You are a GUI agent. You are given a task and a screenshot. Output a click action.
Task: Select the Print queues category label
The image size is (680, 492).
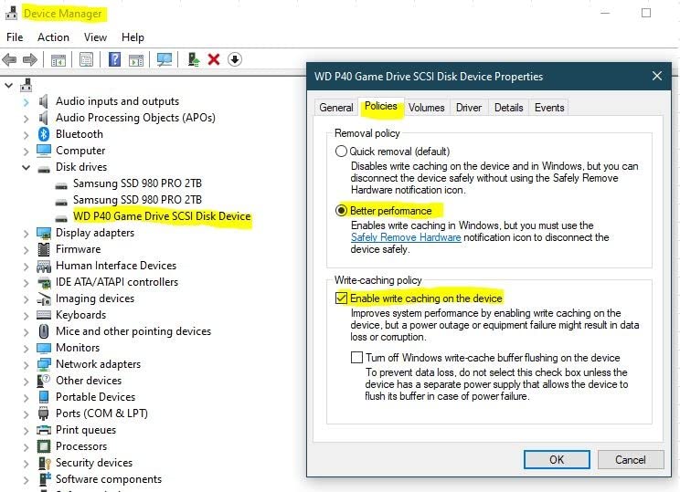click(x=86, y=430)
